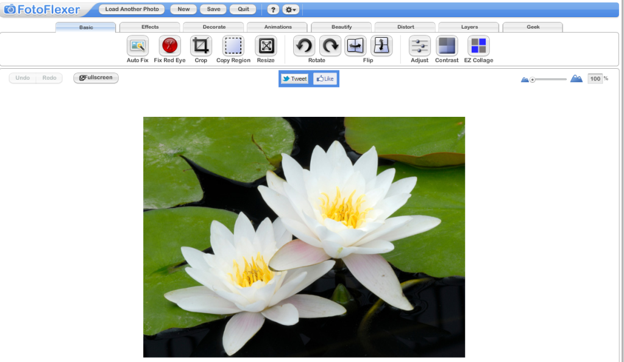The image size is (624, 362).
Task: Toggle Fullscreen mode
Action: click(95, 78)
